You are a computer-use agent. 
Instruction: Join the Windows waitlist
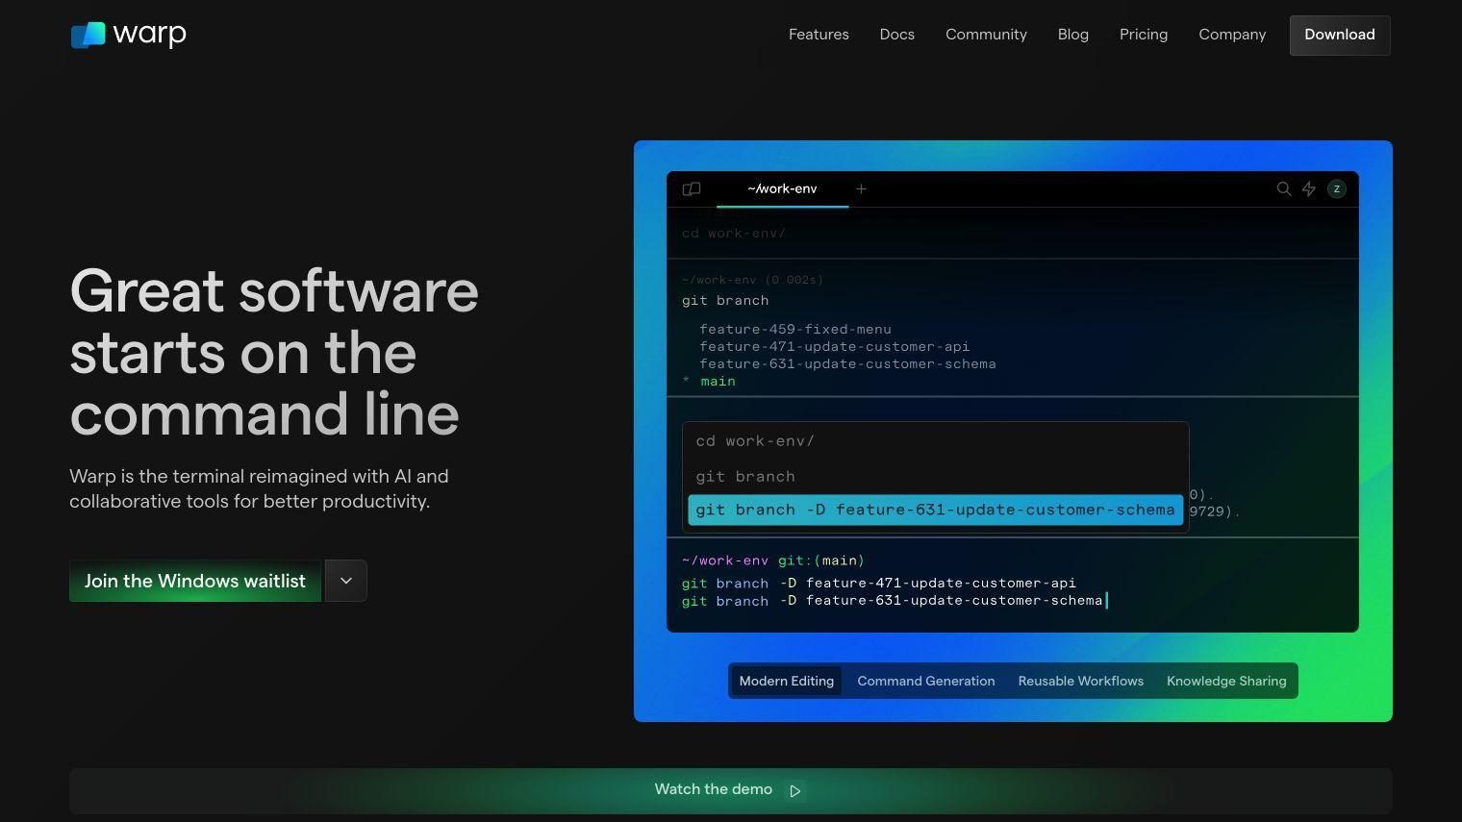tap(195, 581)
